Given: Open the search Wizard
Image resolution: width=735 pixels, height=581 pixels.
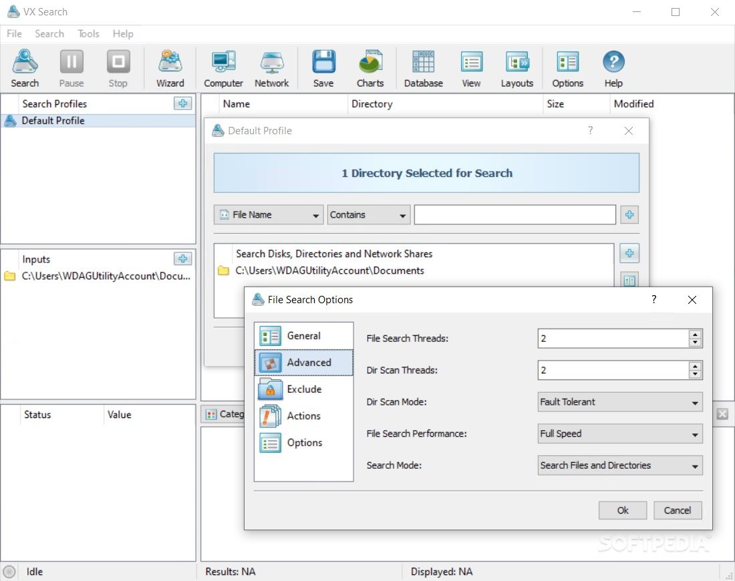Looking at the screenshot, I should (170, 68).
